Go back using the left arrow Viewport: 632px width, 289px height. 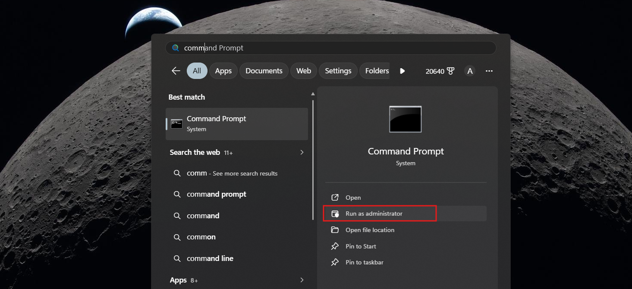click(176, 71)
